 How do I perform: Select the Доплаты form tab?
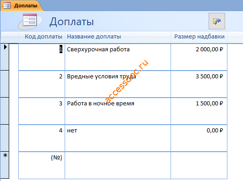click(x=22, y=6)
